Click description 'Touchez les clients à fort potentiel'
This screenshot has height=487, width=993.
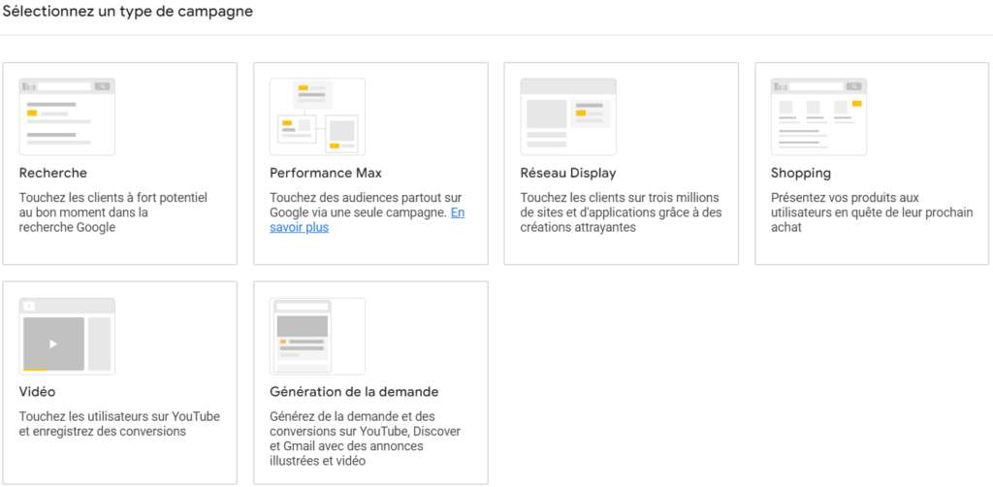click(x=113, y=212)
